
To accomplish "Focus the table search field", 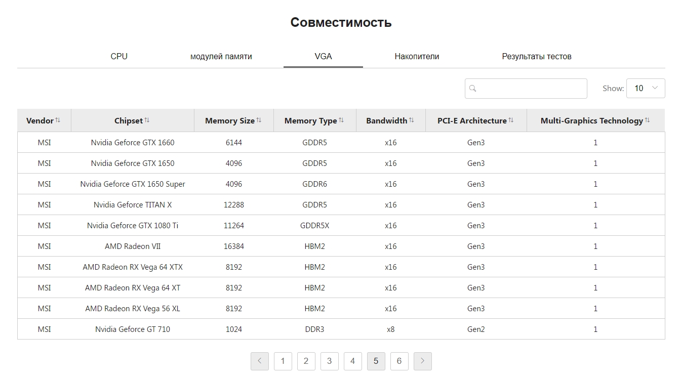I will (x=526, y=88).
